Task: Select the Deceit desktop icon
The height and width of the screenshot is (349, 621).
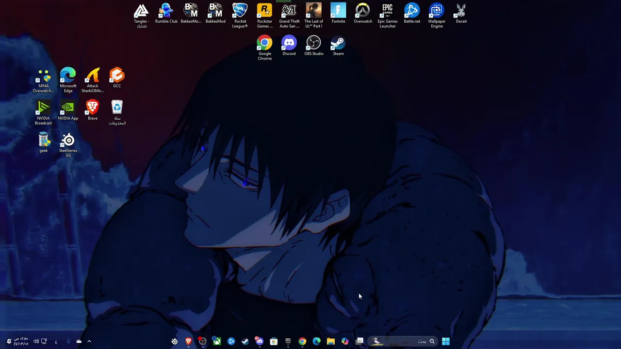Action: point(461,14)
